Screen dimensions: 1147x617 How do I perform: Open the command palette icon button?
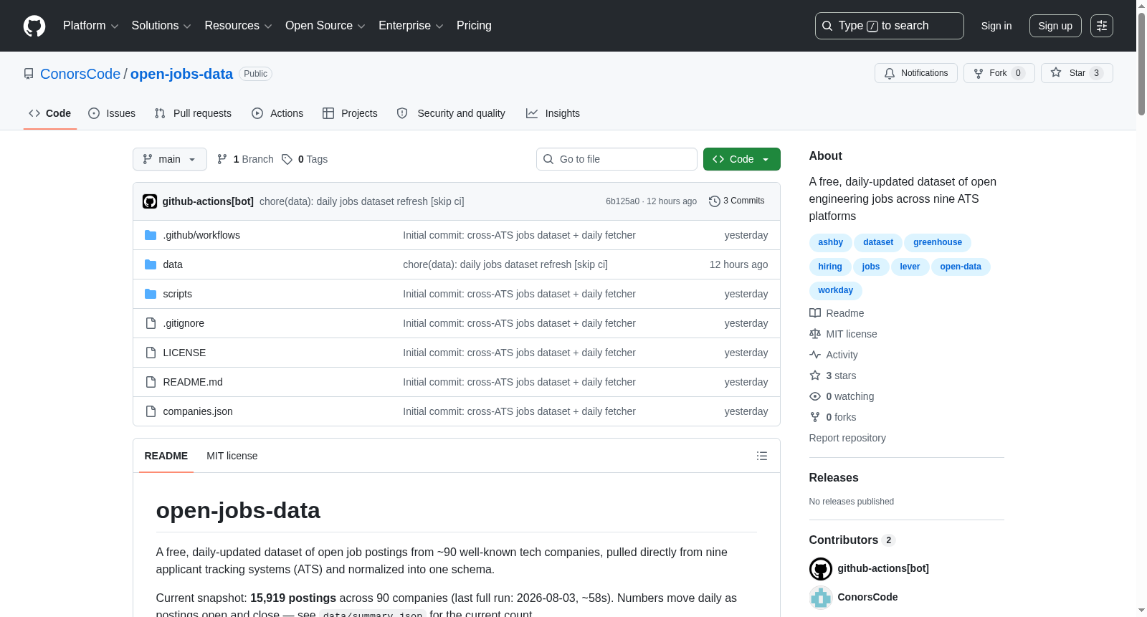pos(1102,26)
